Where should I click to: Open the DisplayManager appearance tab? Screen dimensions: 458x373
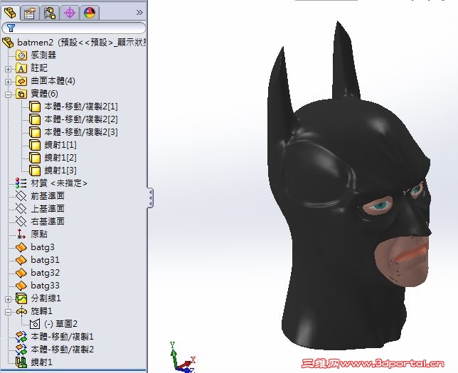[90, 13]
